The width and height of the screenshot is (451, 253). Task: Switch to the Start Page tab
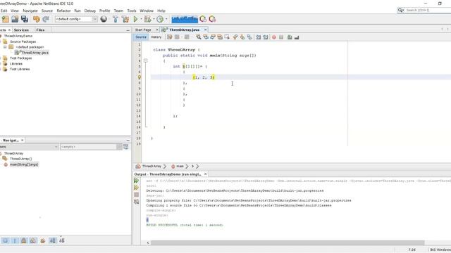[x=143, y=30]
